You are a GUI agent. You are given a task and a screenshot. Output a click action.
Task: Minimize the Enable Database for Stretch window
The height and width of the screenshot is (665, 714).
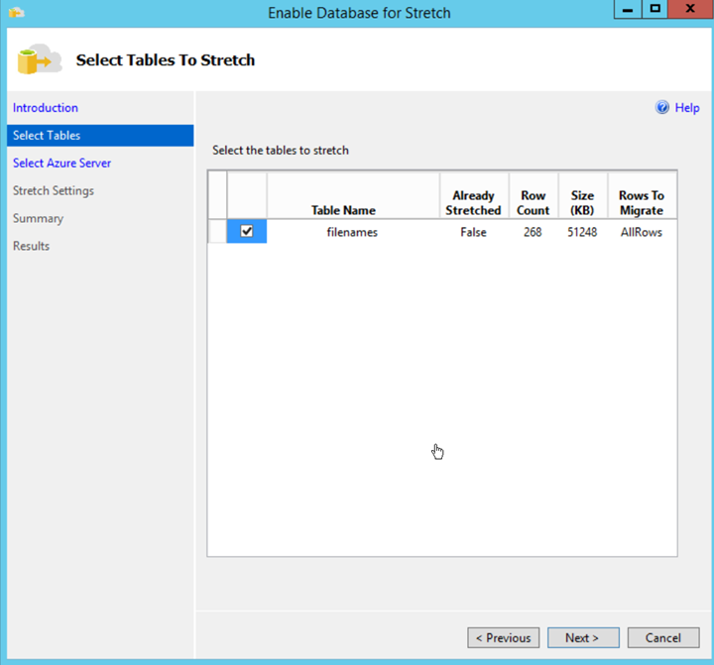pyautogui.click(x=628, y=9)
